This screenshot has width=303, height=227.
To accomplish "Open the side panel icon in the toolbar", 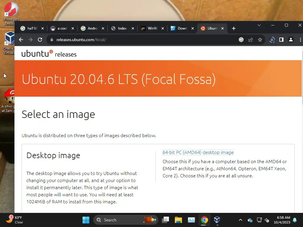I will pyautogui.click(x=281, y=40).
